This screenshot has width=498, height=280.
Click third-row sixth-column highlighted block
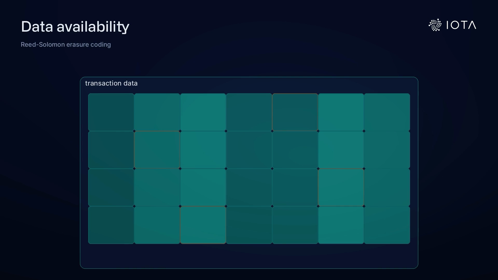point(341,187)
